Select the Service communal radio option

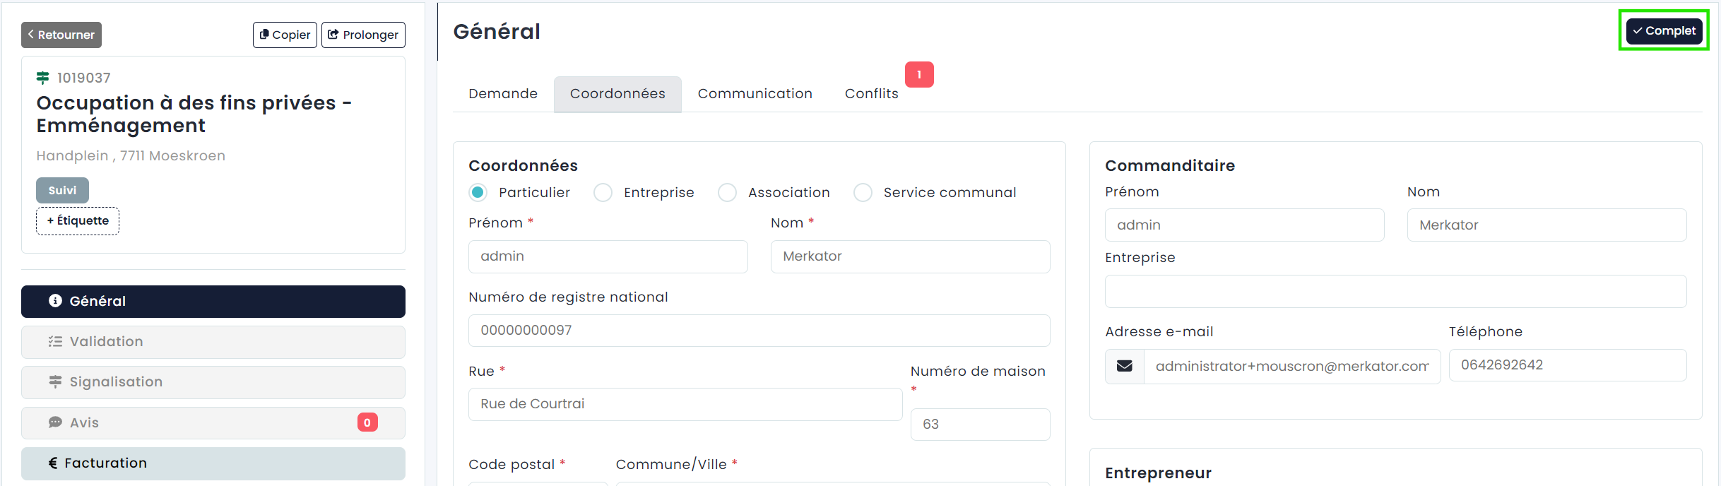coord(863,192)
